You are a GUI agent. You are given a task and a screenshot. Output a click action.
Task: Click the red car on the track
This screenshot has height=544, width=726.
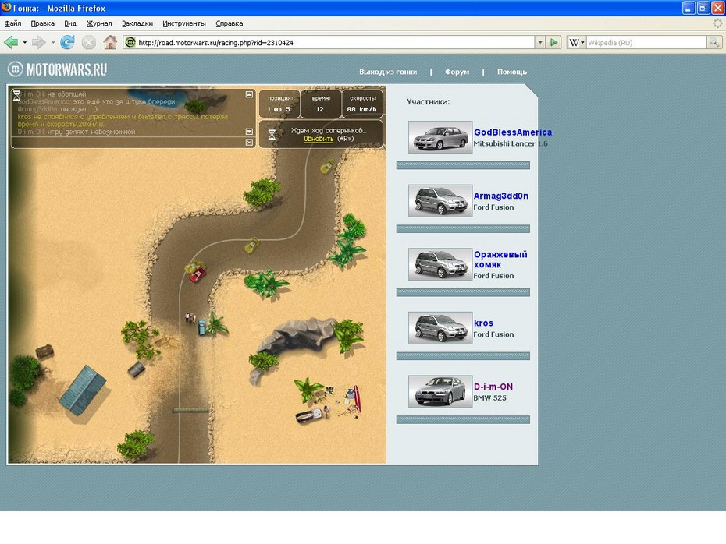pos(198,274)
